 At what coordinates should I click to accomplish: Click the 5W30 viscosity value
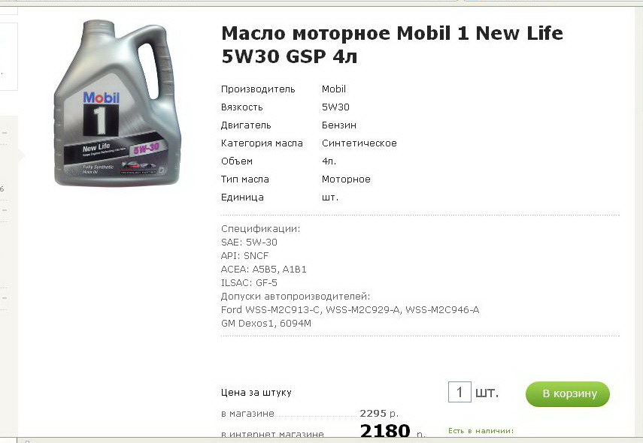(335, 107)
